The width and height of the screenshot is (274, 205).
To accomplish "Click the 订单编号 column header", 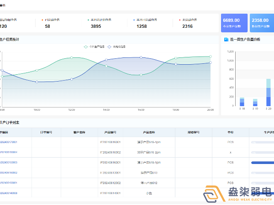I will [x=46, y=132].
